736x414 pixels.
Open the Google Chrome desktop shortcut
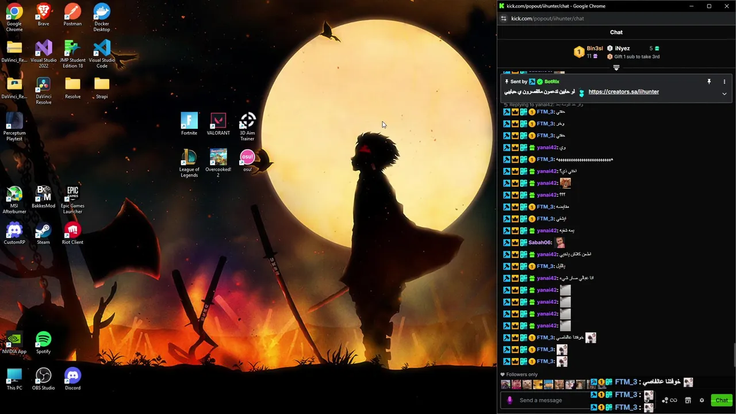click(14, 17)
